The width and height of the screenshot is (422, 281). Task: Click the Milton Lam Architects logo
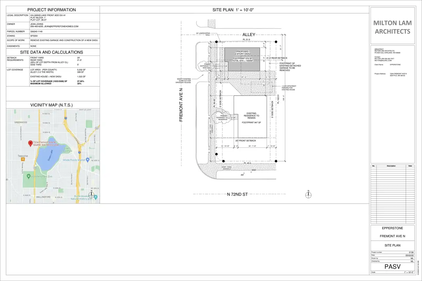(392, 27)
